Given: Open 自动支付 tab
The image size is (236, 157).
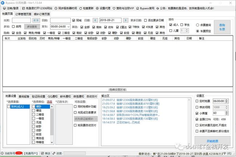Looking at the screenshot, I should [x=92, y=96].
